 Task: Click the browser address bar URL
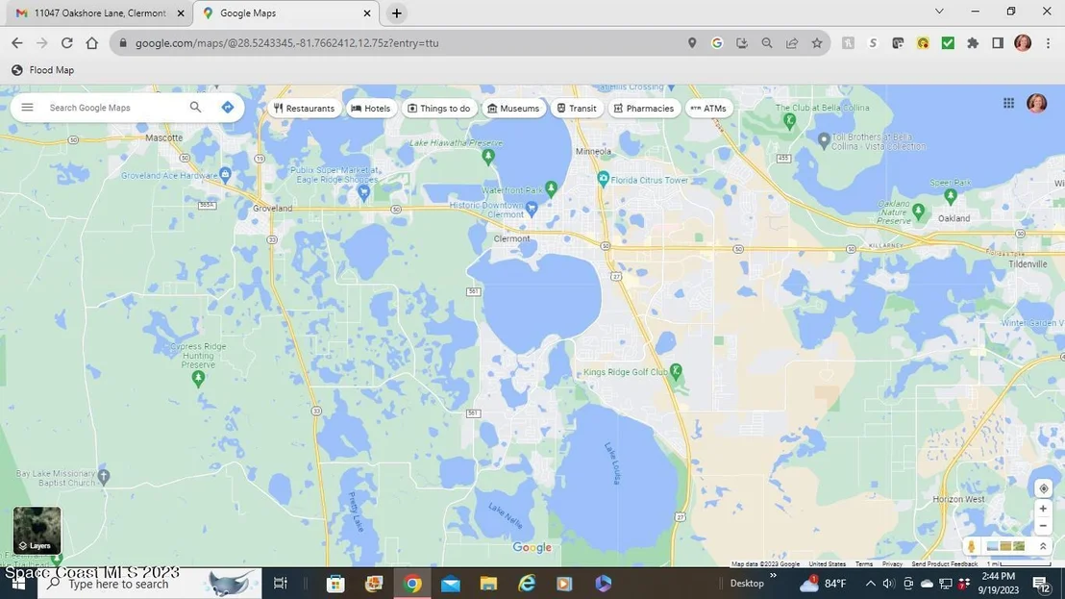[x=286, y=42]
